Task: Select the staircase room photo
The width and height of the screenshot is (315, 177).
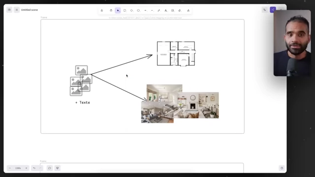Action: pyautogui.click(x=157, y=112)
